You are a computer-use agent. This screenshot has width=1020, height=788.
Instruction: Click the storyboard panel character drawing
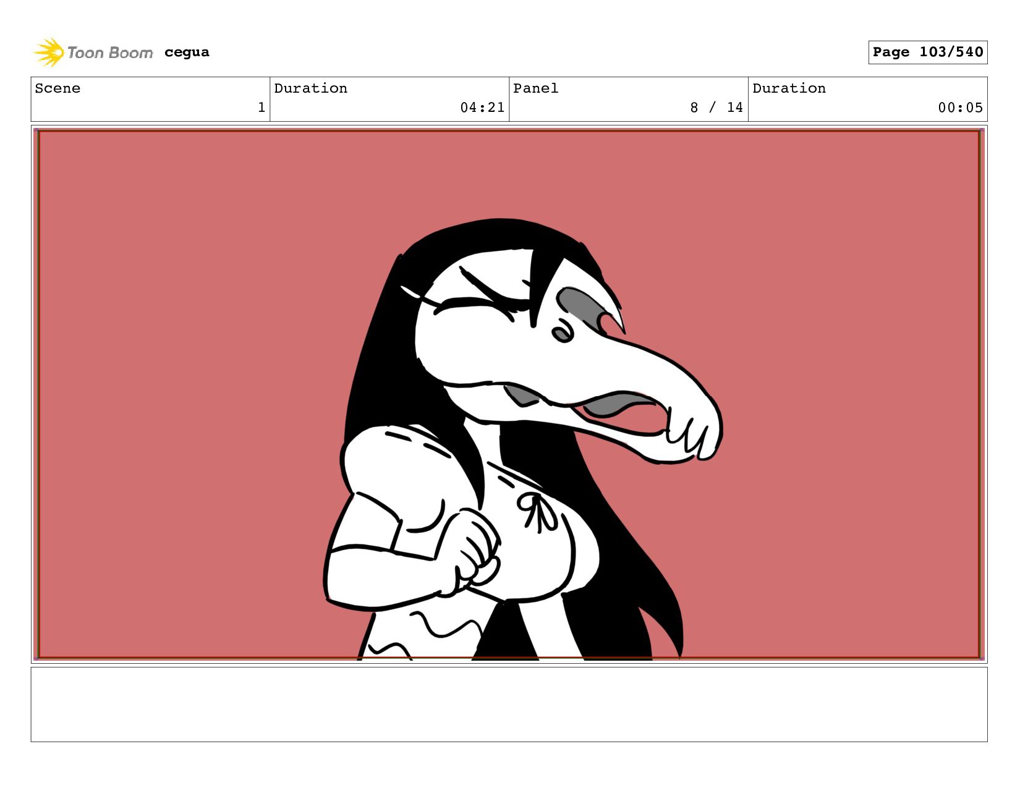pyautogui.click(x=522, y=439)
